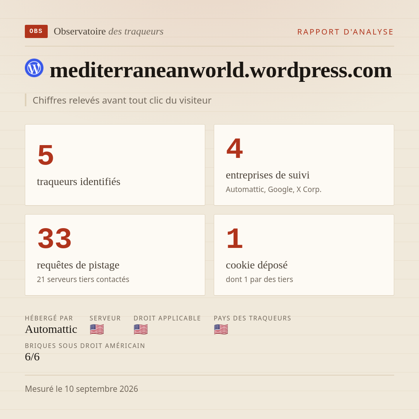The image size is (419, 419).
Task: Click the 6/6 value
Action: 32,357
